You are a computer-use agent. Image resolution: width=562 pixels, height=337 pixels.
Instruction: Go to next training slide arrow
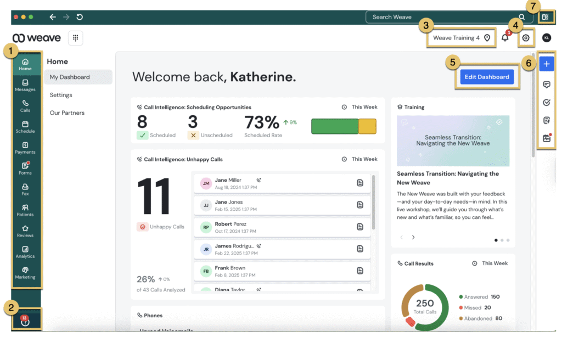[413, 238]
